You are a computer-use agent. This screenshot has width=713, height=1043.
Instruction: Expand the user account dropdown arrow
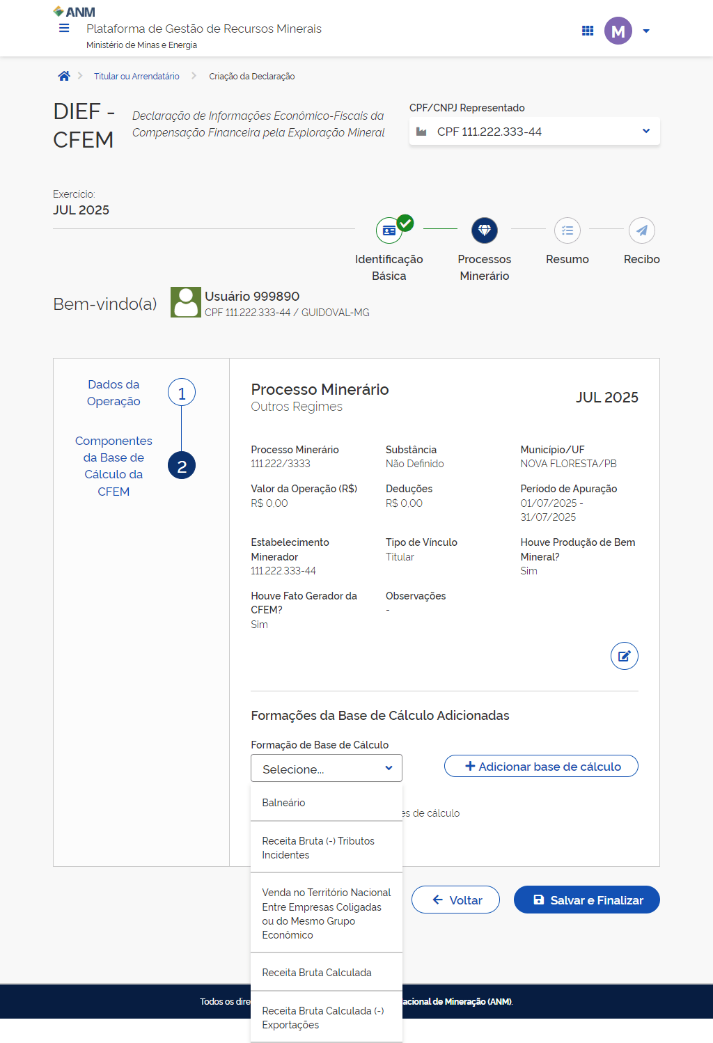(646, 31)
